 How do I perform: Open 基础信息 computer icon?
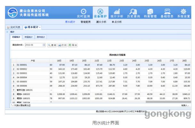pos(167,12)
